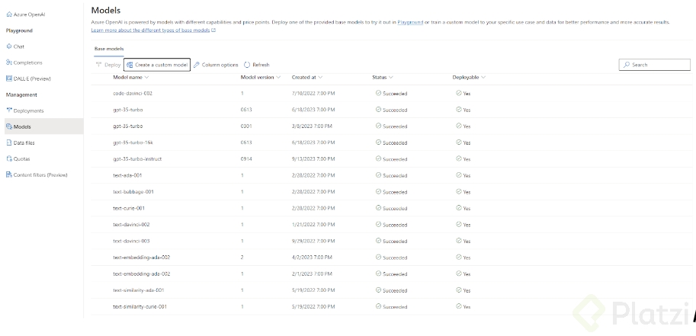
Task: Click the Column options wrench icon
Action: (x=197, y=65)
